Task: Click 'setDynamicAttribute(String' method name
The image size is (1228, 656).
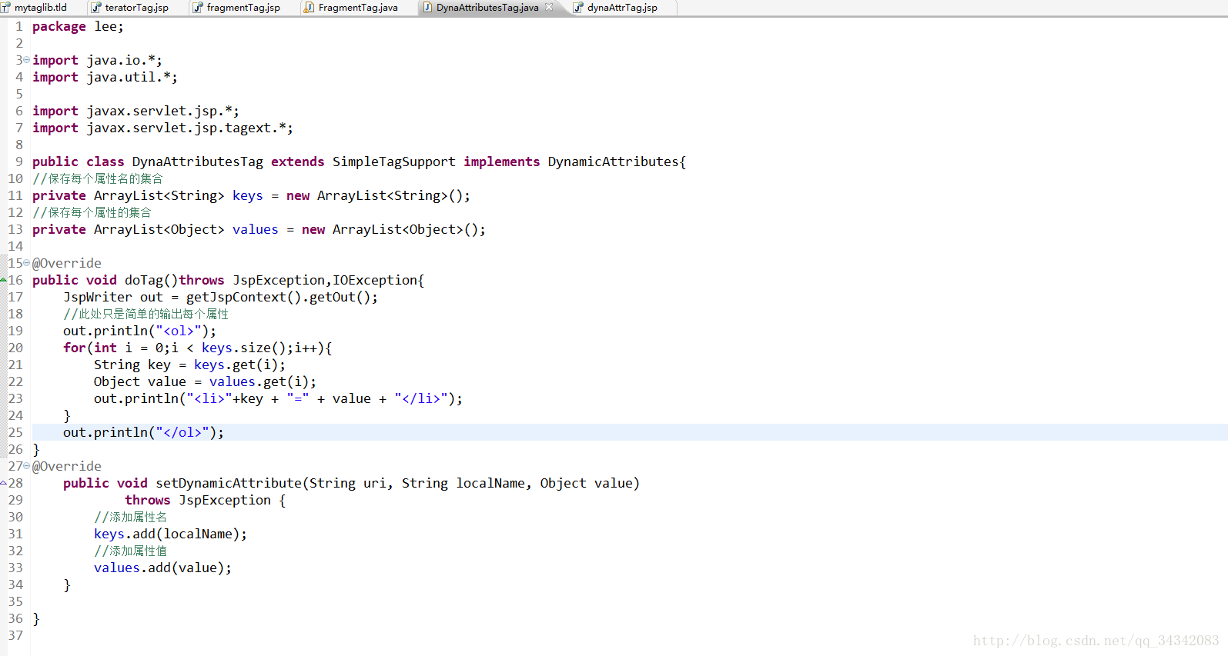Action: pos(256,483)
